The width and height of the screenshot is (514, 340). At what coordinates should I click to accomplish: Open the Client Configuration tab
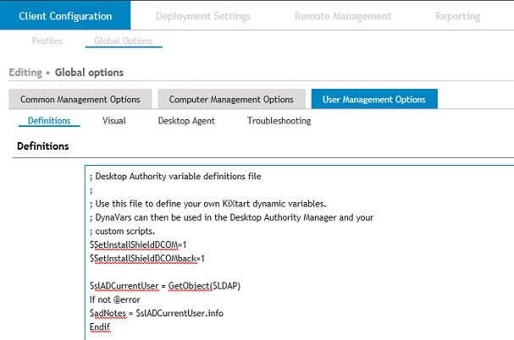65,16
